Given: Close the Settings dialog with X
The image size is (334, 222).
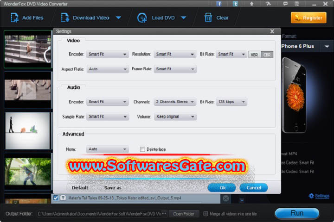Looking at the screenshot, I should 272,31.
